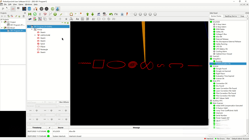Screen dimensions: 249x140
Task: Collapse the SCU/SCB status group
Action: pos(211,22)
